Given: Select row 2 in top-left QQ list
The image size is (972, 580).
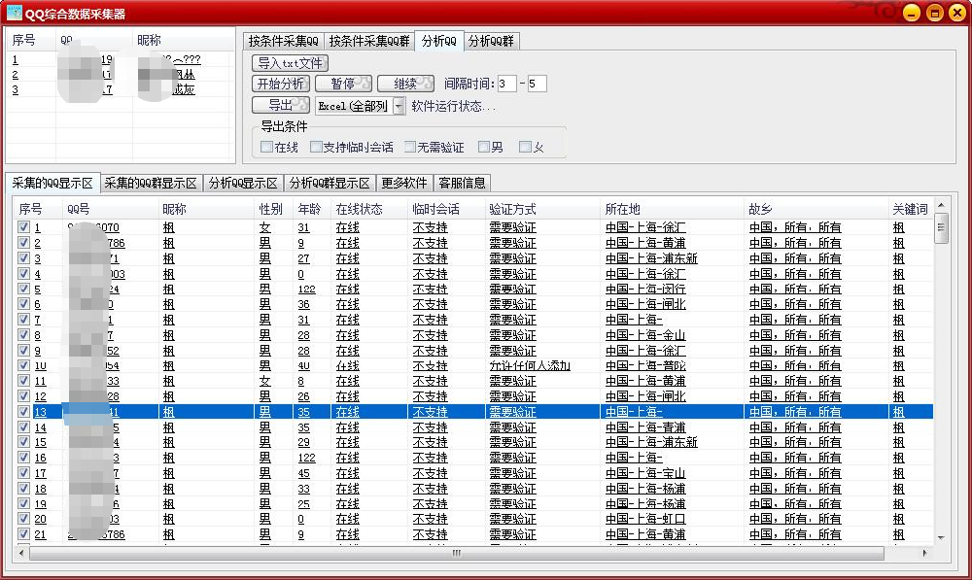Looking at the screenshot, I should coord(120,75).
